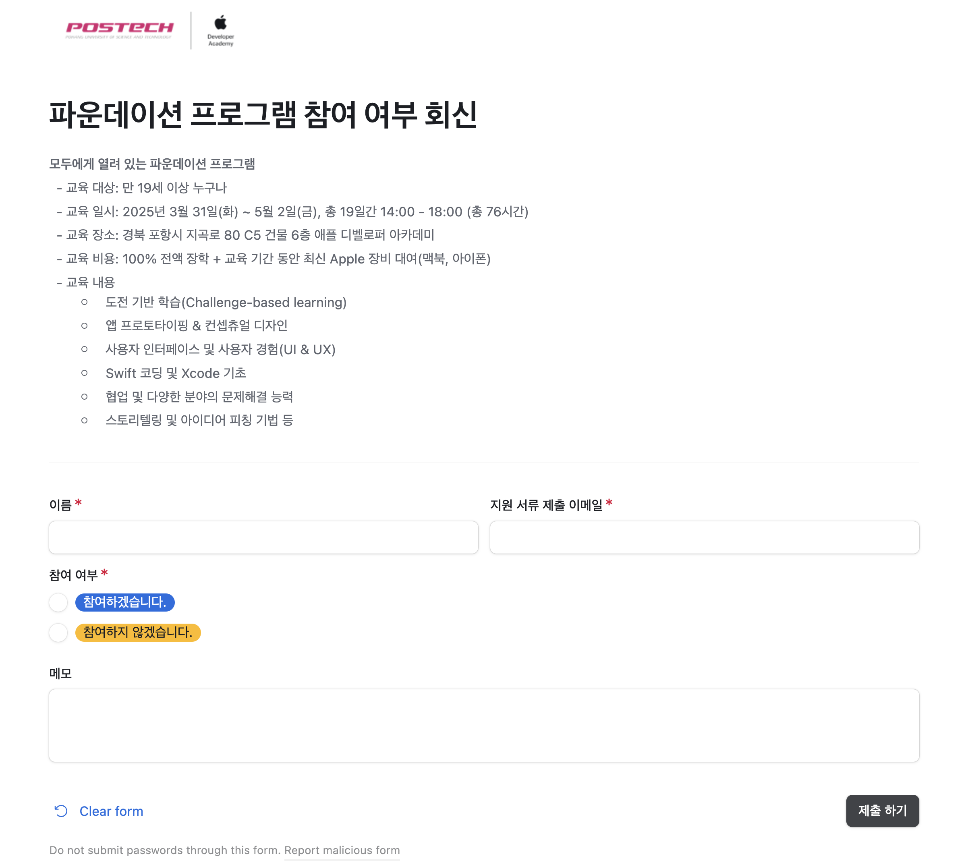970x867 pixels.
Task: Focus the 이름 text input field
Action: tap(263, 537)
